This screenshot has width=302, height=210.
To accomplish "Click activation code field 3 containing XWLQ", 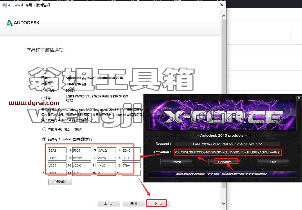I will 106,150.
